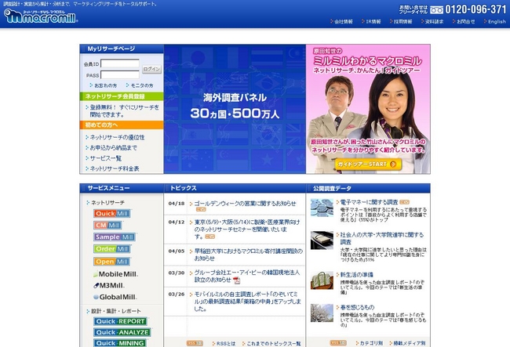
Task: Open サービス一覧 link
Action: [105, 158]
